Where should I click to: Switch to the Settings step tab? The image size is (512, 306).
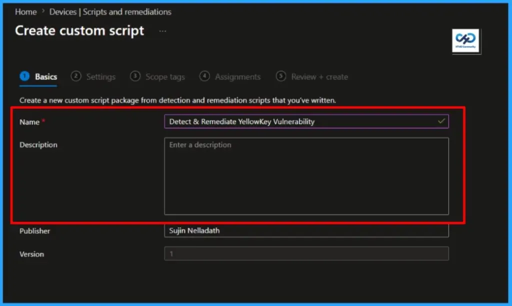pyautogui.click(x=93, y=76)
